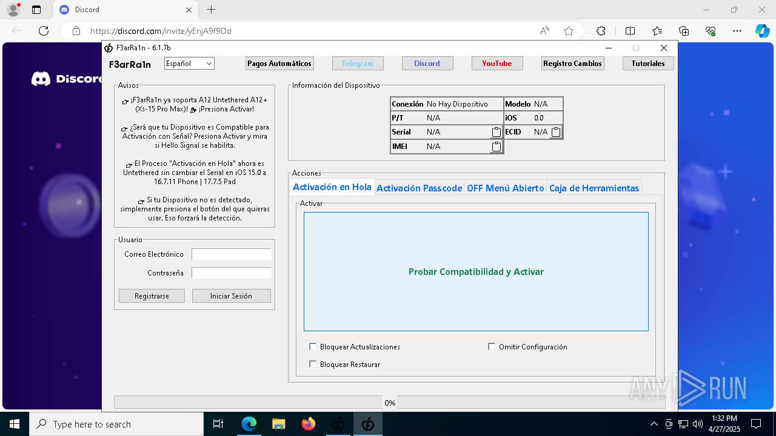
Task: Switch to Caja de Herramientas tab
Action: click(x=594, y=188)
